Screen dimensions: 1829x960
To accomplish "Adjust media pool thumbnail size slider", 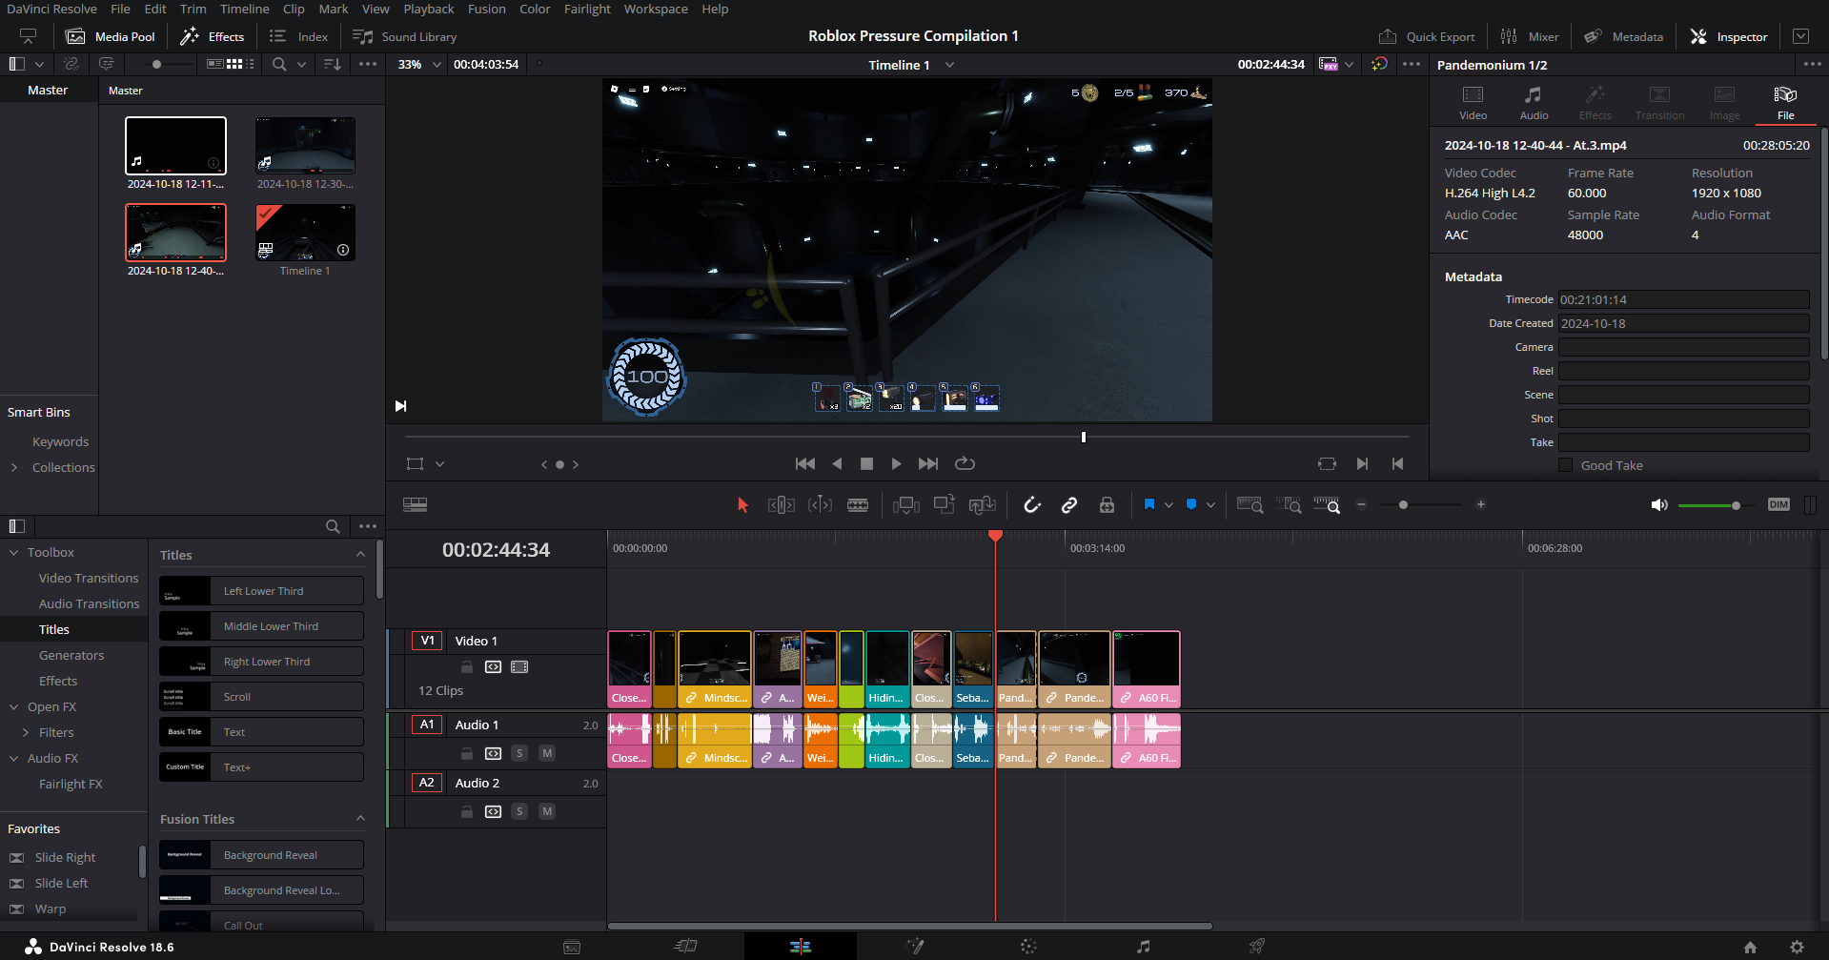I will [157, 65].
